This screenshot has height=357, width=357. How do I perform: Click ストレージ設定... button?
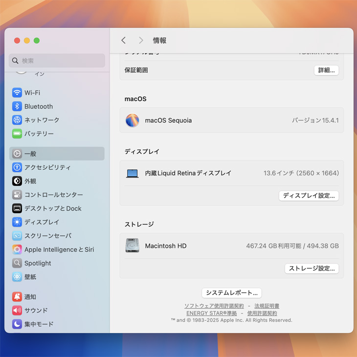[312, 268]
